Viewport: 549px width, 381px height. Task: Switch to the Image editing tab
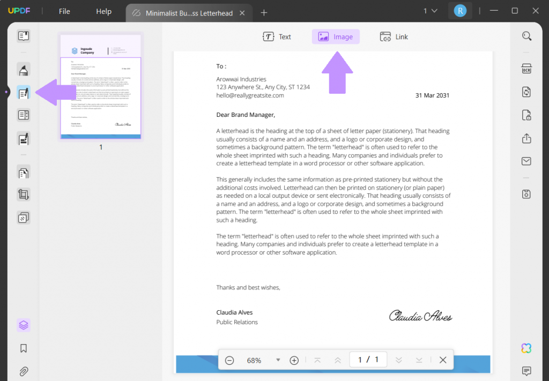(336, 36)
